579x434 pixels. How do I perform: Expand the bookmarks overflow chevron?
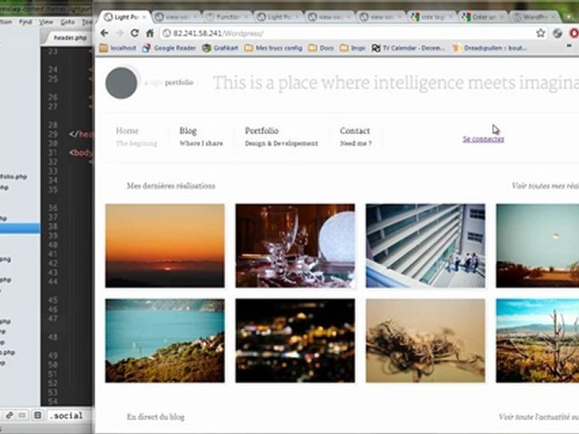(x=569, y=46)
